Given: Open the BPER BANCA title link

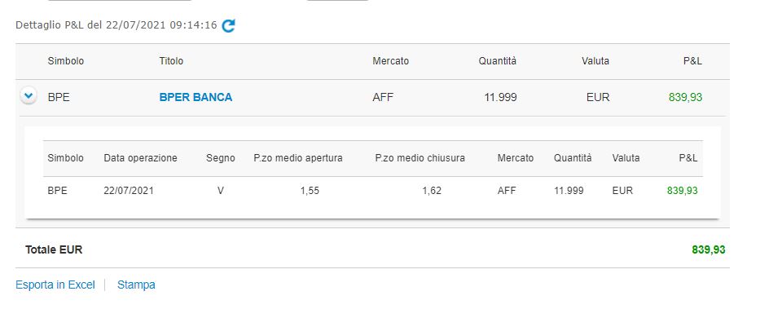Looking at the screenshot, I should (x=195, y=98).
